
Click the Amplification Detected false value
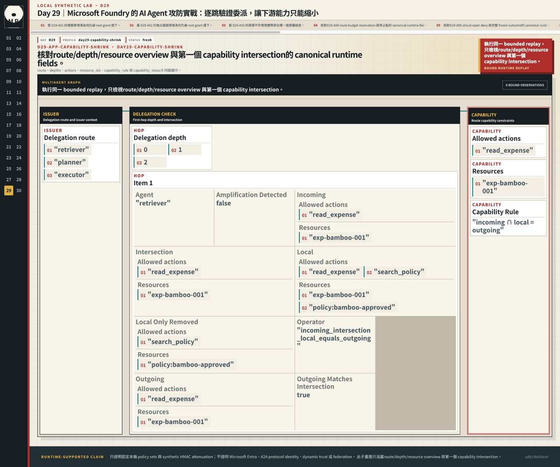pyautogui.click(x=224, y=203)
